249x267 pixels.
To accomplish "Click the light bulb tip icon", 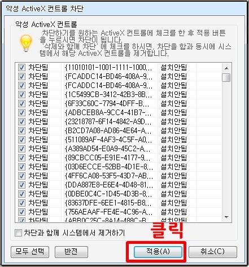I will tap(26, 43).
